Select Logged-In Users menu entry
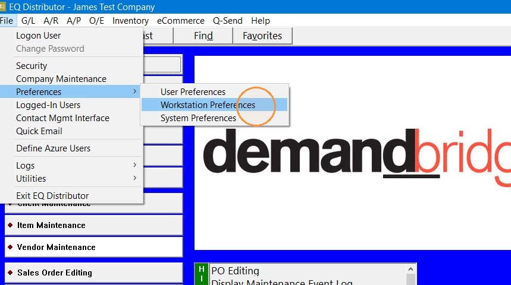The image size is (511, 285). 72,104
